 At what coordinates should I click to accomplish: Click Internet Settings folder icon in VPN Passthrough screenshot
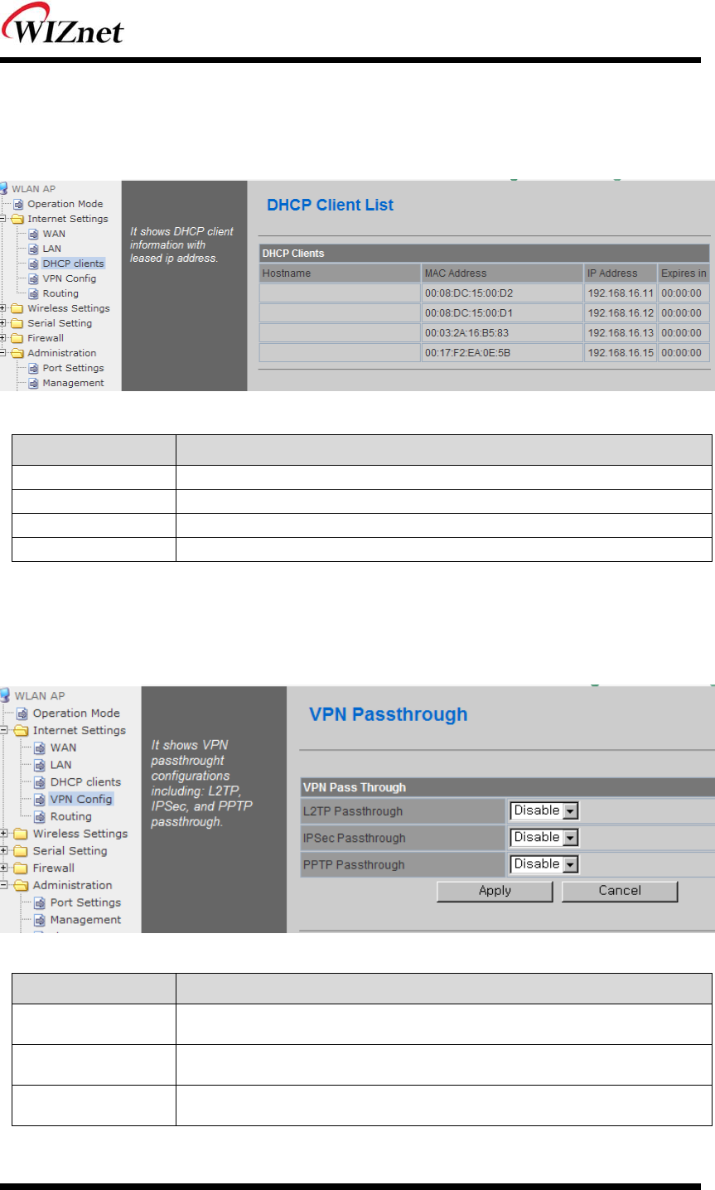pos(21,730)
